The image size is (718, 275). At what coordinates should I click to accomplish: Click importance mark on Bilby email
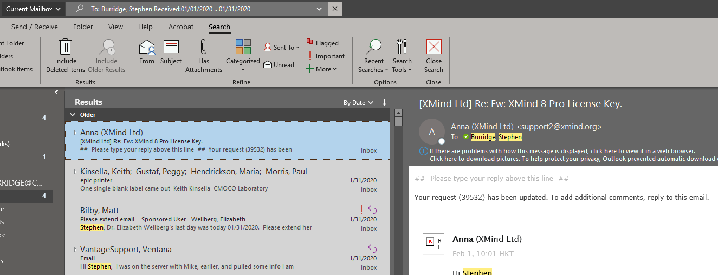pos(361,209)
